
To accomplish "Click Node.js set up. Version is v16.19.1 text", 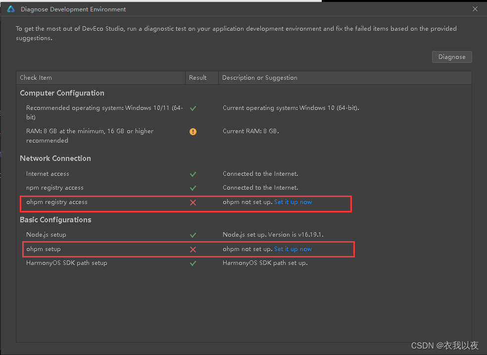I will tap(273, 235).
